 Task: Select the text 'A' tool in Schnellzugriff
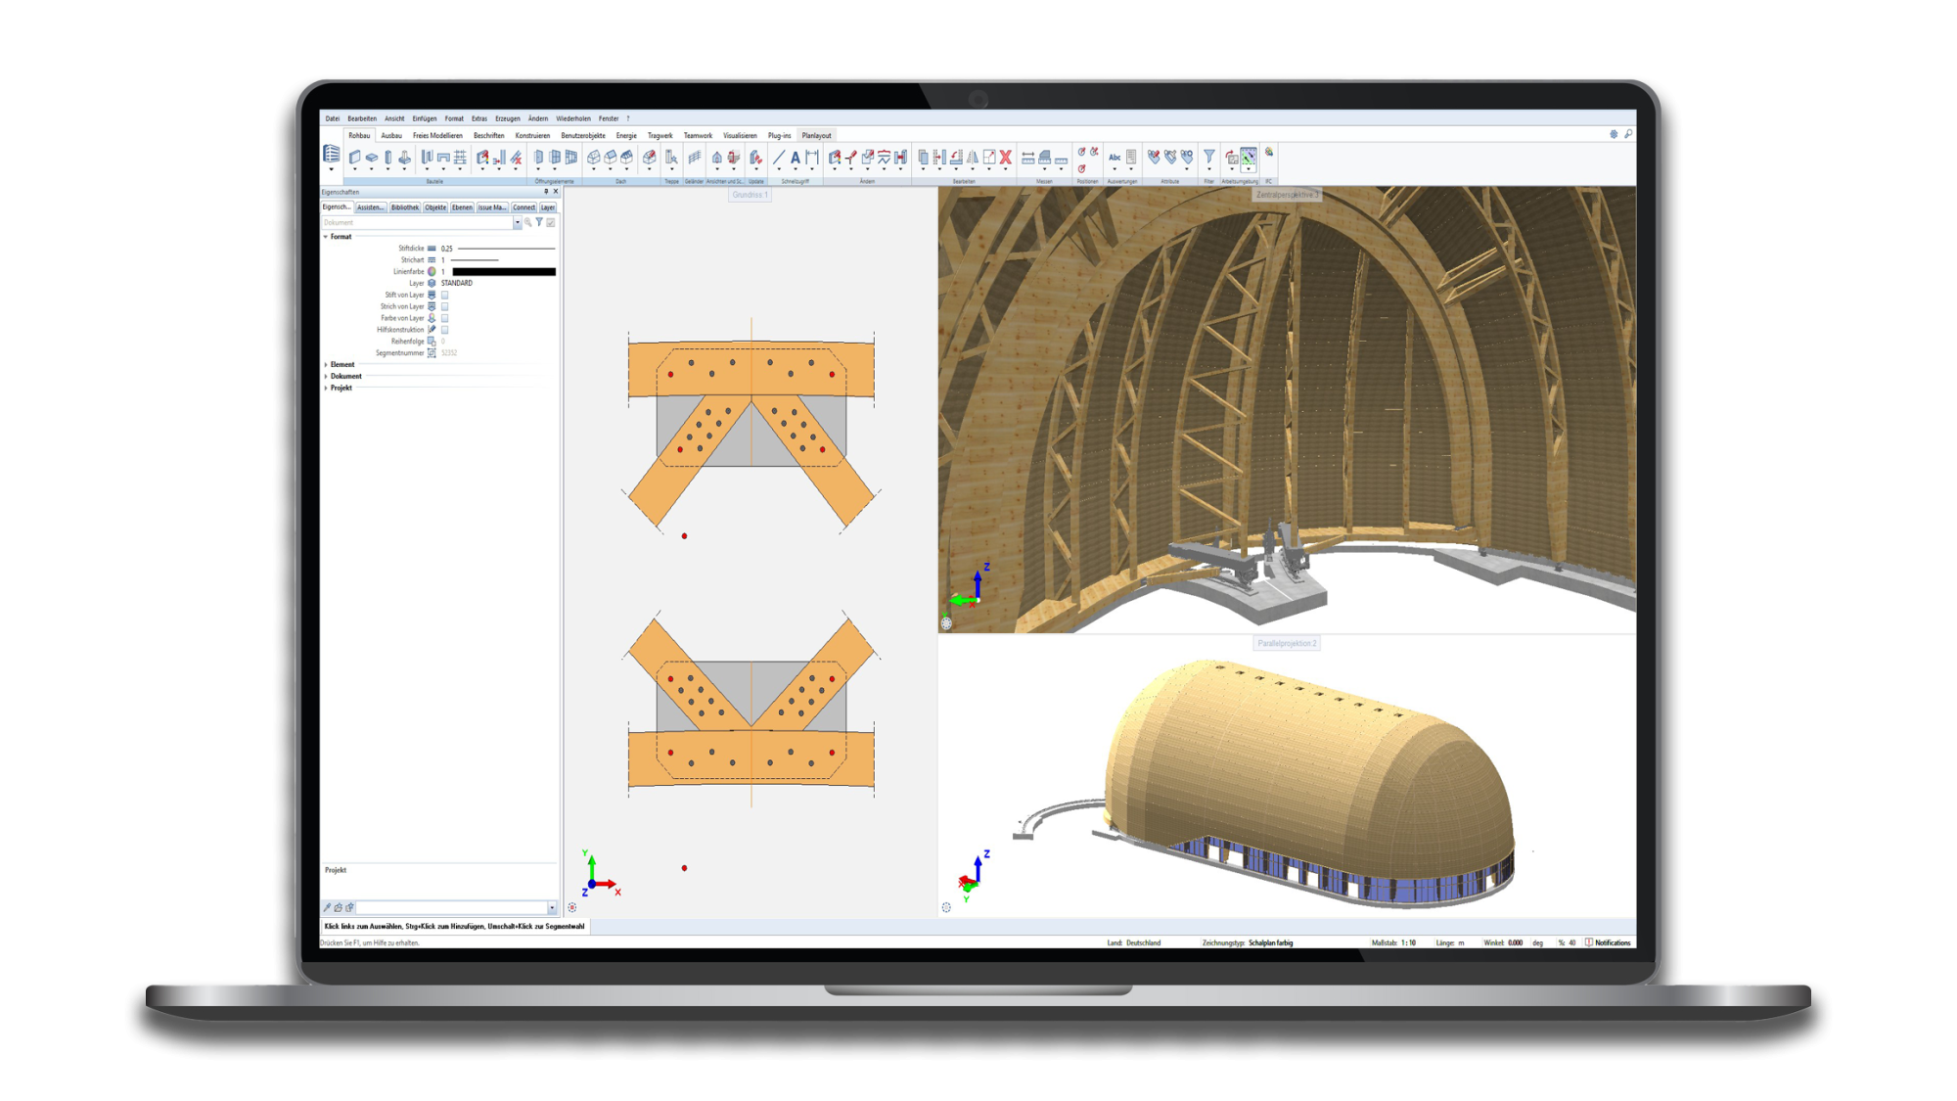point(795,158)
